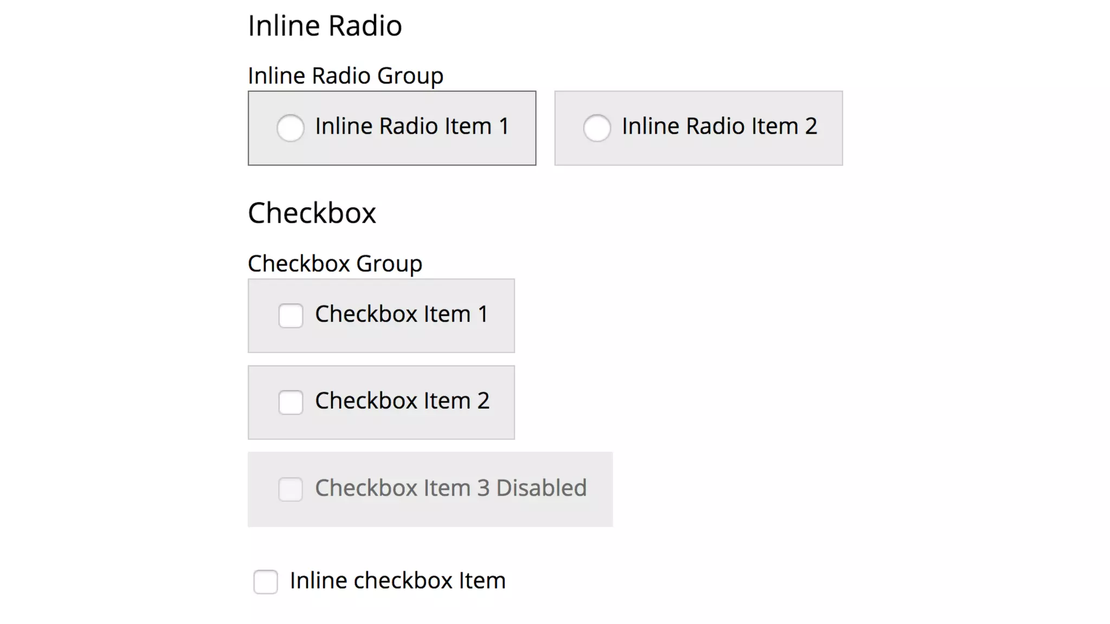Select the Inline Radio Item 2 radio circle
Image resolution: width=1110 pixels, height=624 pixels.
(x=597, y=128)
